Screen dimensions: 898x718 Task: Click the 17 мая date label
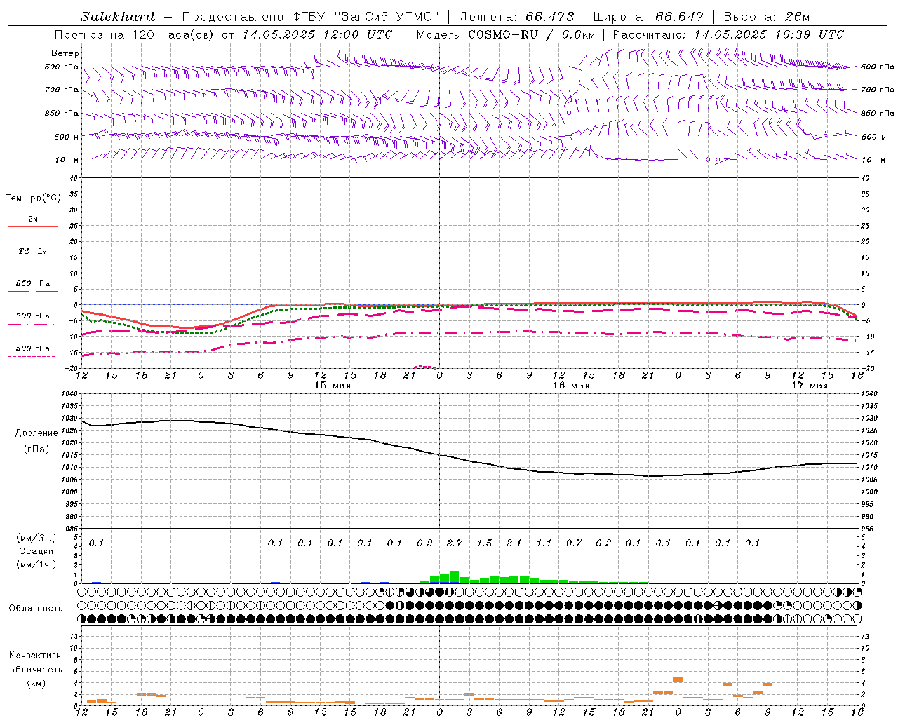[x=810, y=386]
